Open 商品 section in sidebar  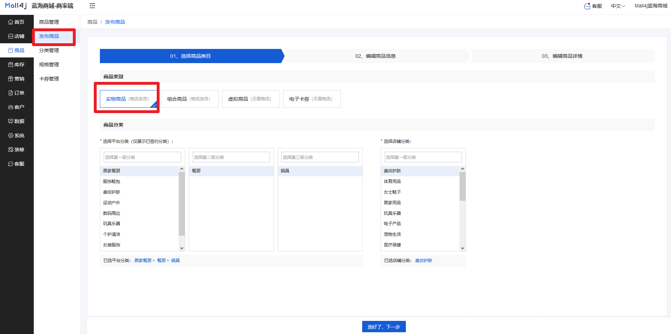coord(17,50)
